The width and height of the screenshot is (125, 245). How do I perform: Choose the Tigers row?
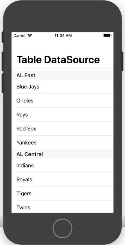[62, 193]
